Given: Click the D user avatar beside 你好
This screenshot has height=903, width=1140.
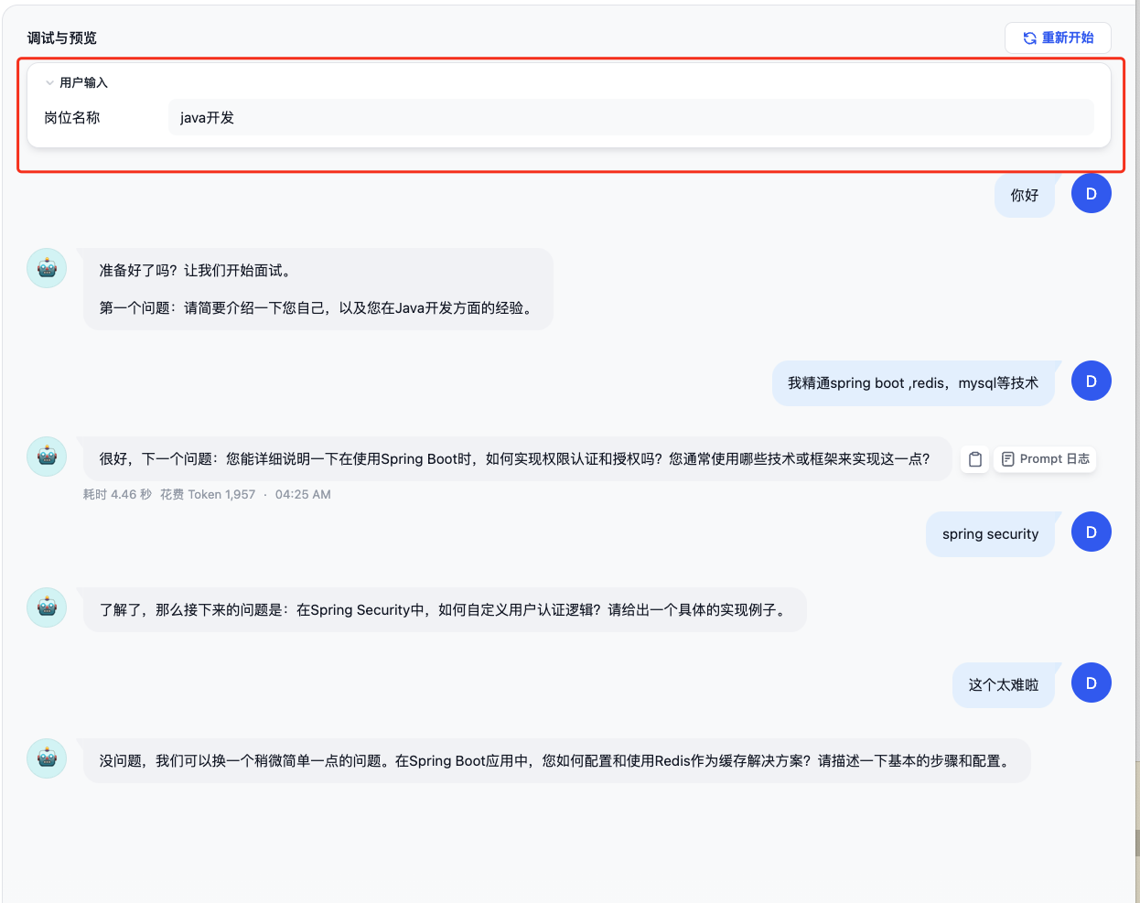Looking at the screenshot, I should click(1091, 194).
